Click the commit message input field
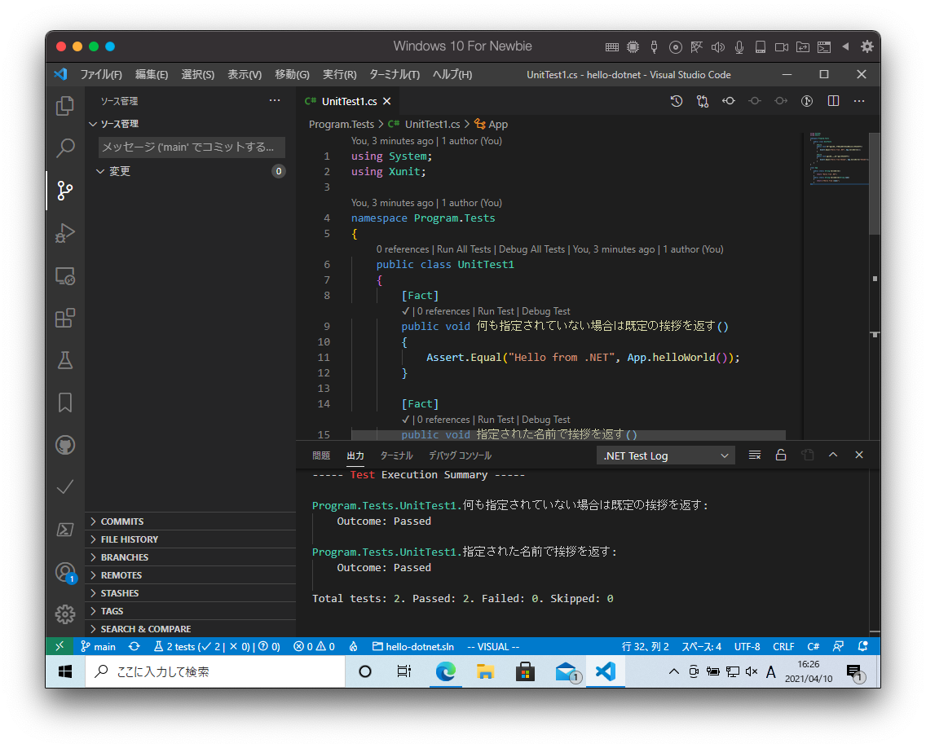 coord(192,147)
